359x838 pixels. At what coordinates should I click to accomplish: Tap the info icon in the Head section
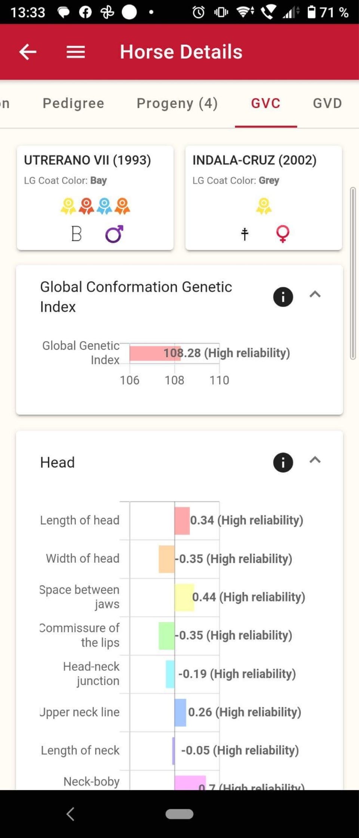283,463
